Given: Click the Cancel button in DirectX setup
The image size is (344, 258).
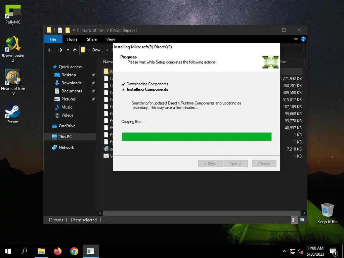Looking at the screenshot, I should (x=264, y=164).
